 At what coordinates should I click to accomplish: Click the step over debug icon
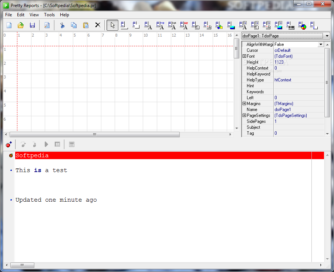[23, 145]
